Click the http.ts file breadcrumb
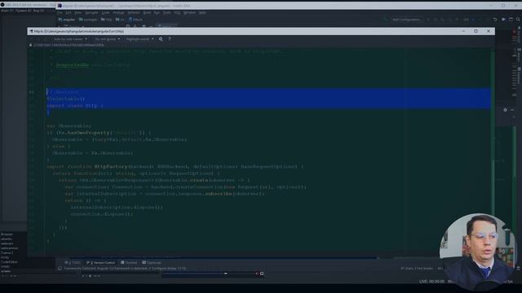The image size is (522, 293). (135, 20)
